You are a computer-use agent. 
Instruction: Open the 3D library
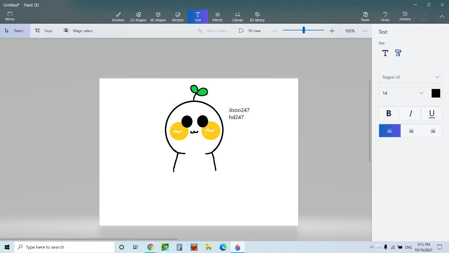(x=257, y=17)
